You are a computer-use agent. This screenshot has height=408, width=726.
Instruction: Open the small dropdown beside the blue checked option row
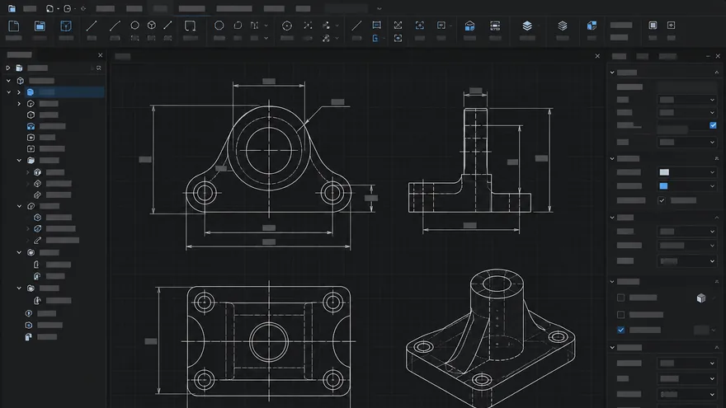coord(713,330)
